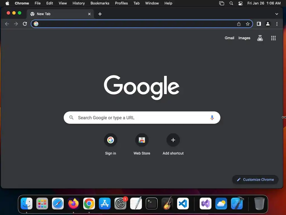Go back with the back arrow
Screen dimensions: 286x215
(7, 24)
